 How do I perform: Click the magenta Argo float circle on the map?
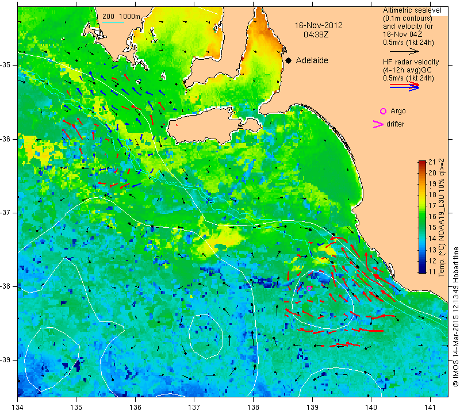click(309, 288)
